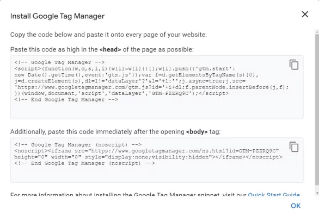Screen dimensions: 319x217
Task: Click the scrollbar up arrow
Action: tap(317, 32)
